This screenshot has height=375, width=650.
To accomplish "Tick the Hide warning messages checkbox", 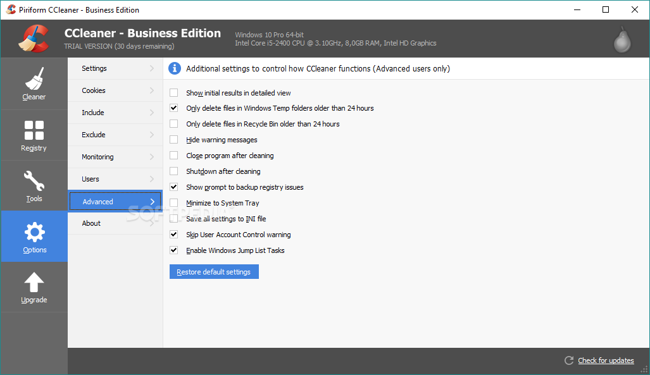I will tap(173, 140).
